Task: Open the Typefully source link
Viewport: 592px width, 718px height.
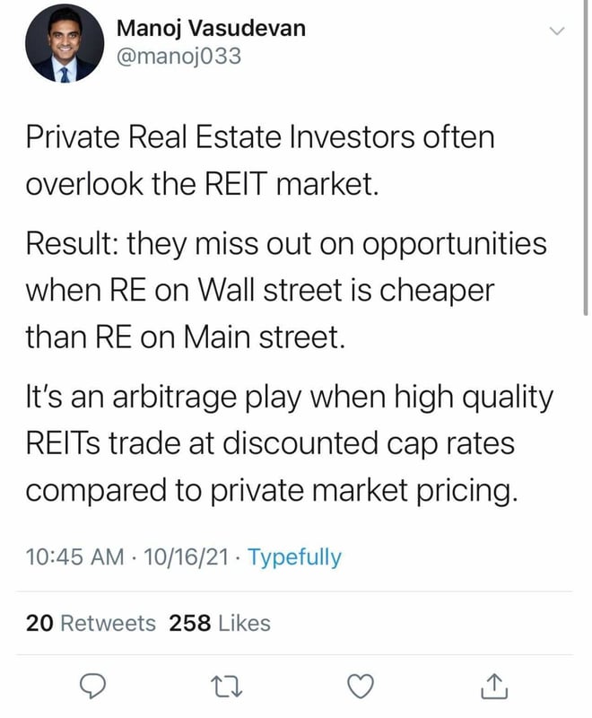Action: (294, 557)
